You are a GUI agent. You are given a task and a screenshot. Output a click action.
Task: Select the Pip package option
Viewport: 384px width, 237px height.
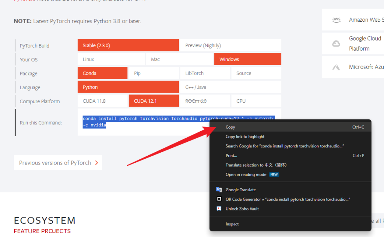pyautogui.click(x=154, y=73)
